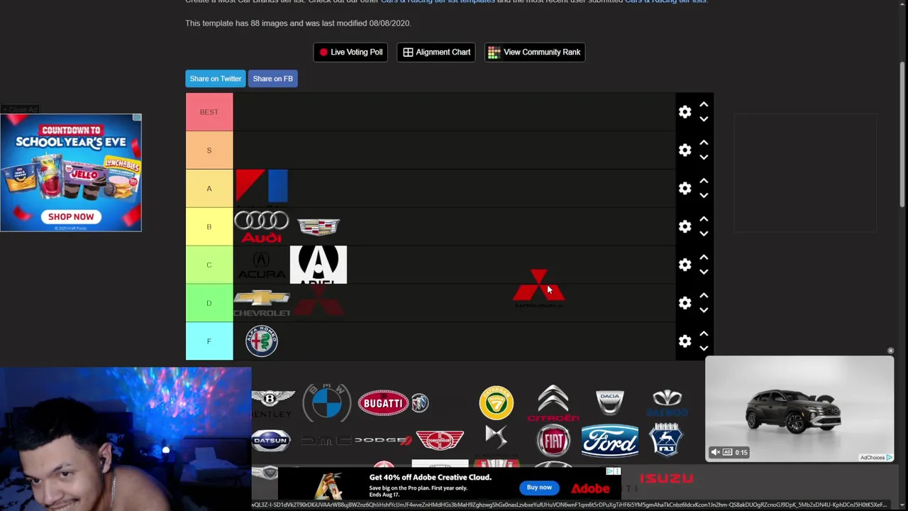Click the cyan F tier label
The height and width of the screenshot is (511, 908).
pyautogui.click(x=209, y=341)
